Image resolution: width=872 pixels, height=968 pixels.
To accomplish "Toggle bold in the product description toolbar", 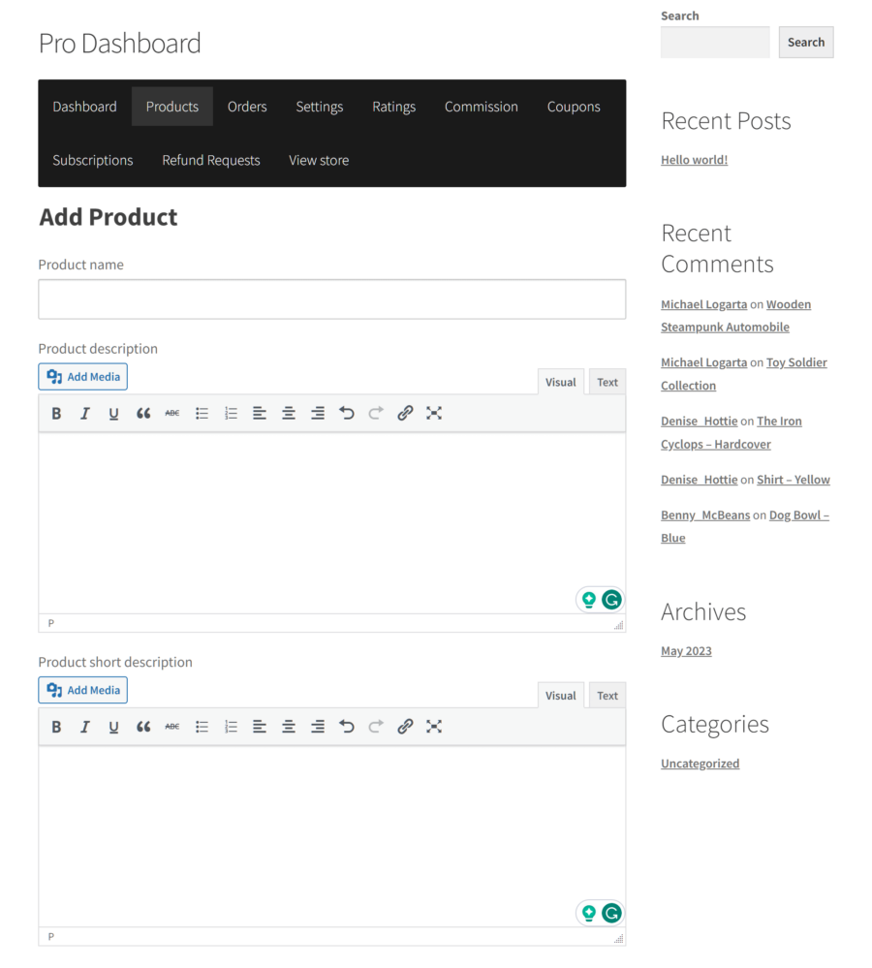I will point(56,413).
